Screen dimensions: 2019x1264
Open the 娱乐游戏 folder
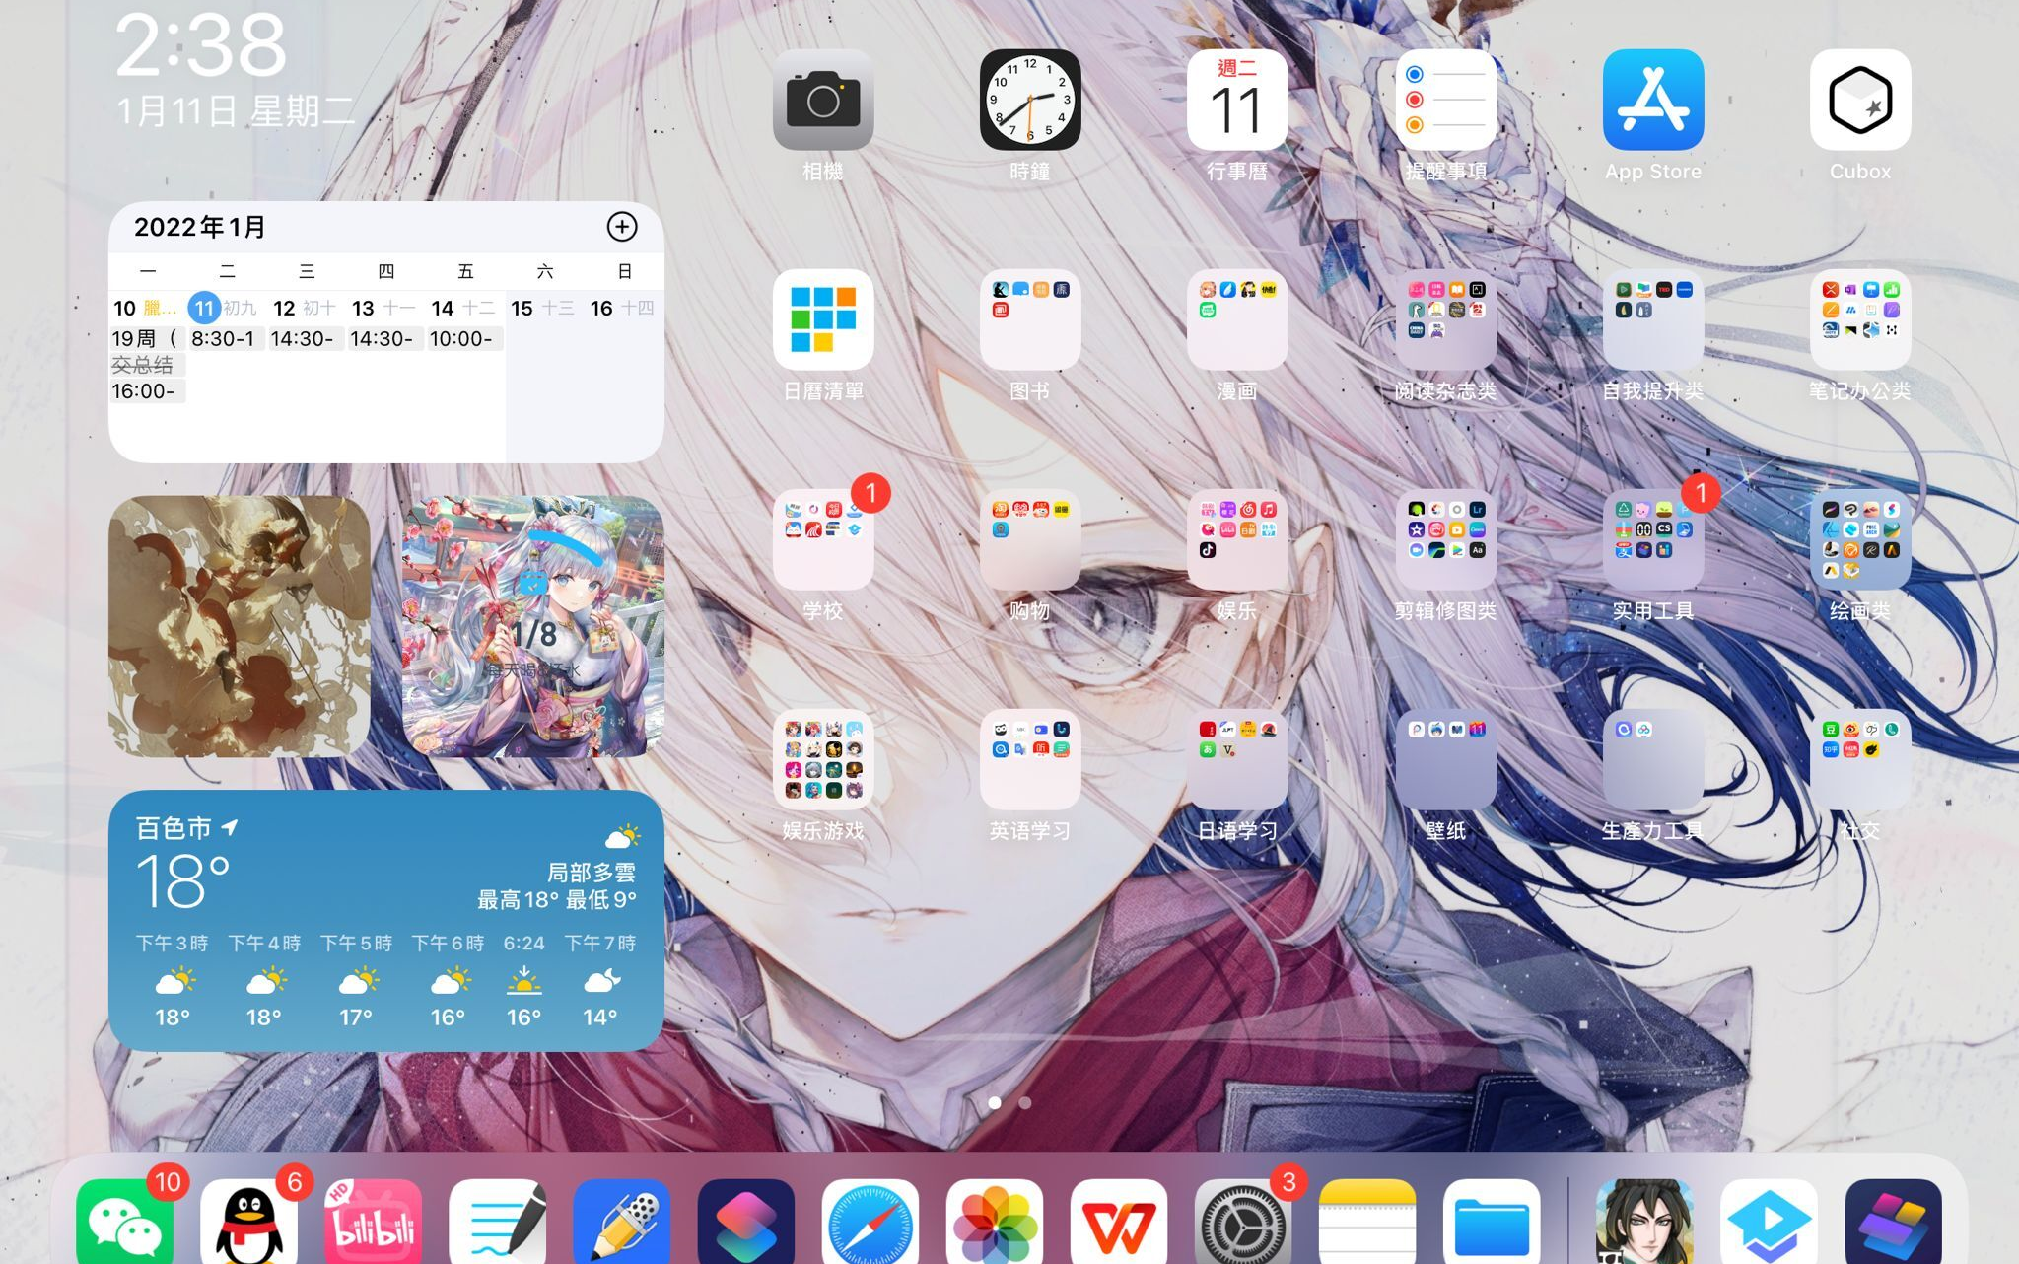(x=823, y=759)
